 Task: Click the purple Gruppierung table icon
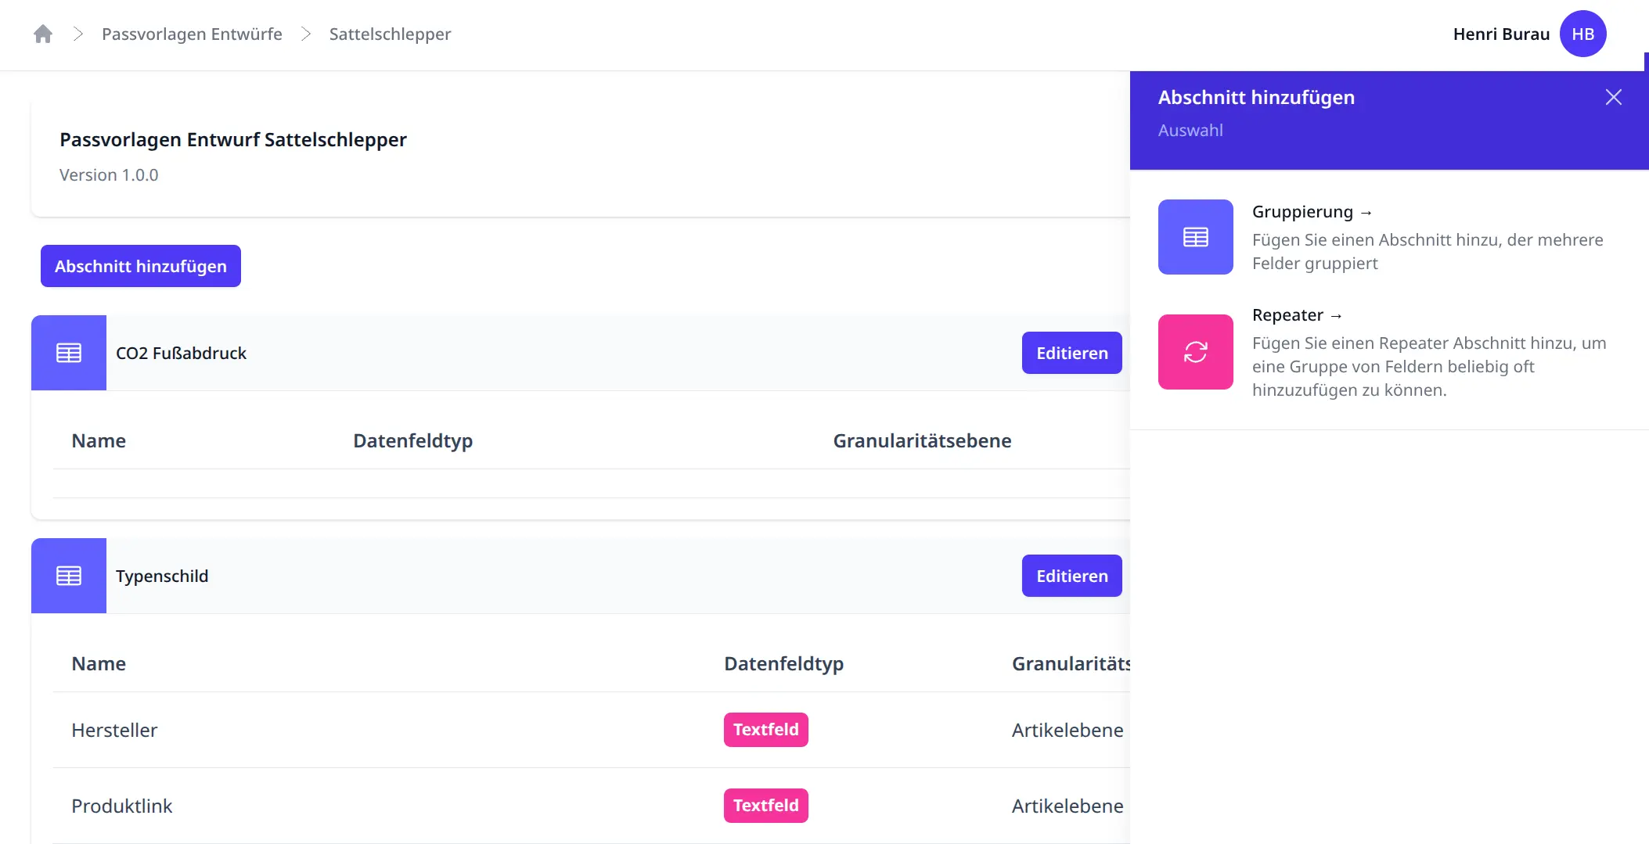tap(1195, 237)
